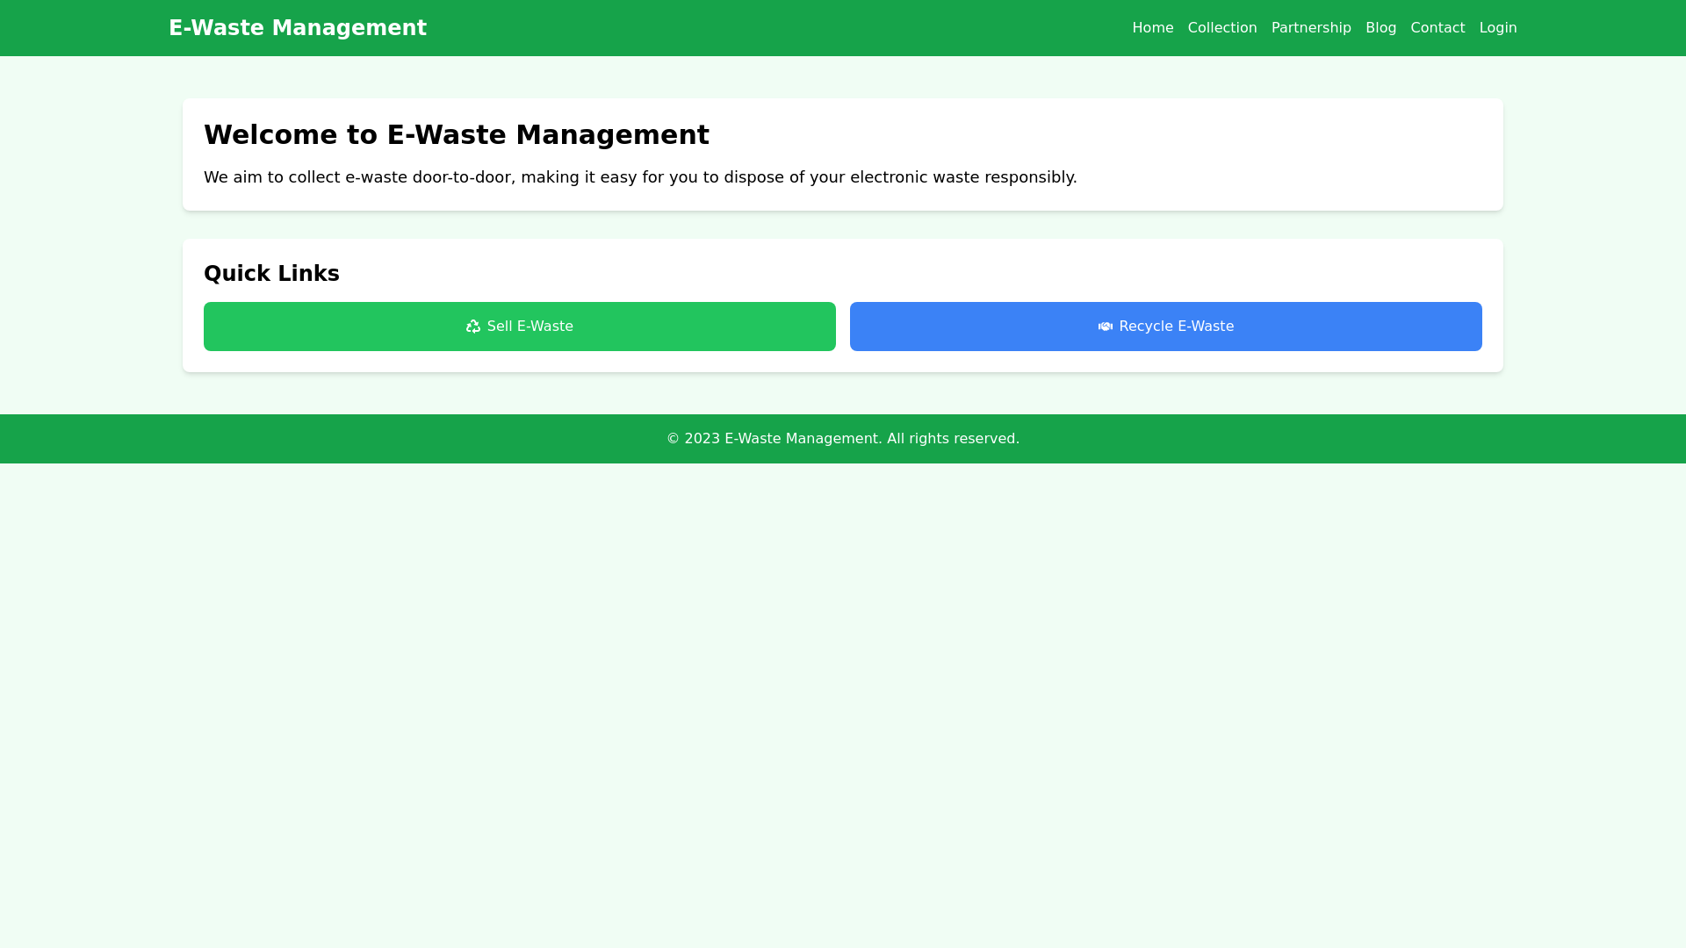Go to the Home nav link
The height and width of the screenshot is (948, 1686).
[x=1152, y=28]
